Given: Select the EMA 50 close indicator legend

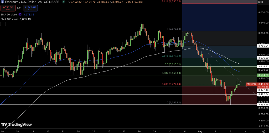Looking at the screenshot, I should (9, 15).
